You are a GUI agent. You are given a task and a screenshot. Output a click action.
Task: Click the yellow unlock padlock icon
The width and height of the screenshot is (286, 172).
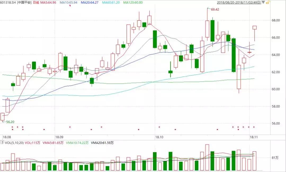coord(268,3)
